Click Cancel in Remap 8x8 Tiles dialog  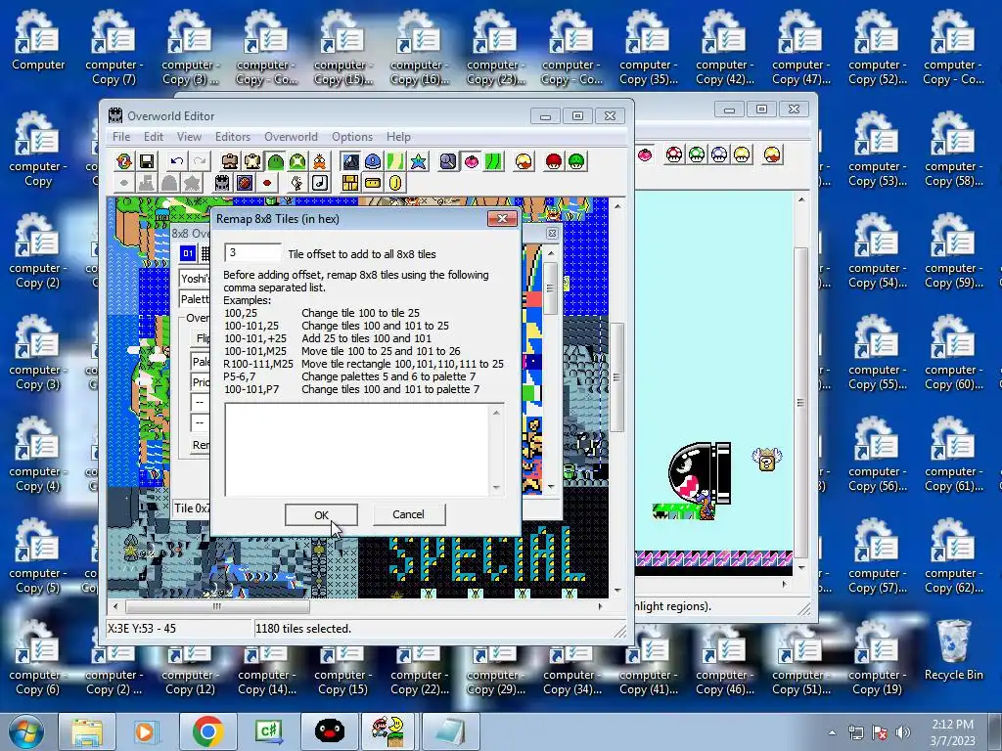click(408, 514)
